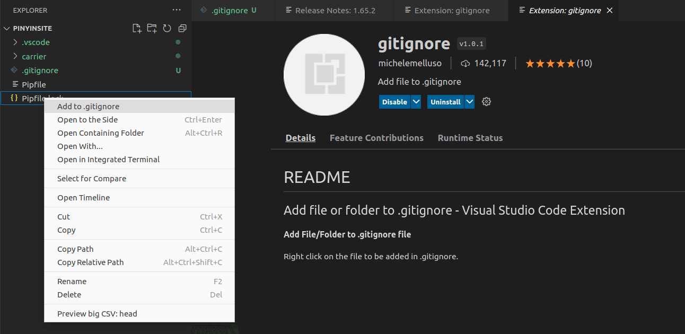685x334 pixels.
Task: Disable the gitignore extension
Action: pyautogui.click(x=395, y=102)
